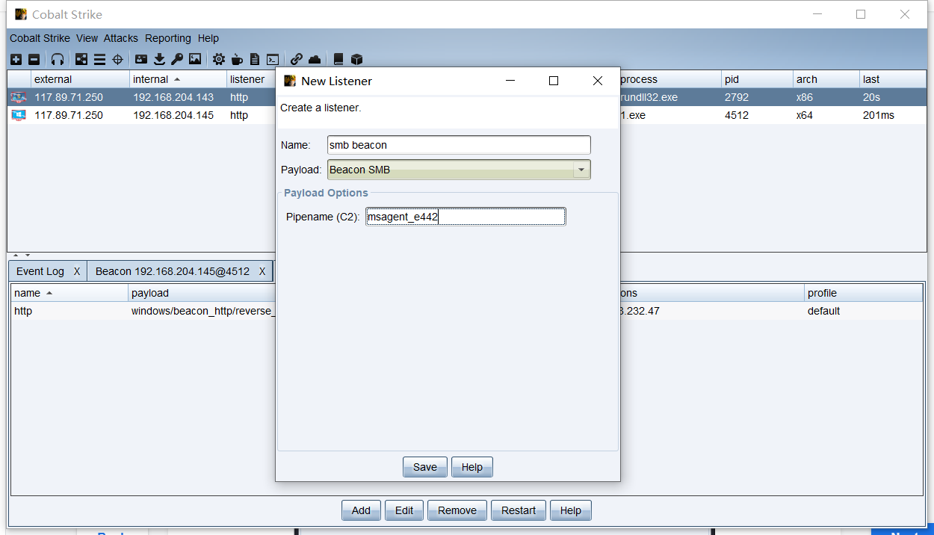Open the View menu

(87, 38)
